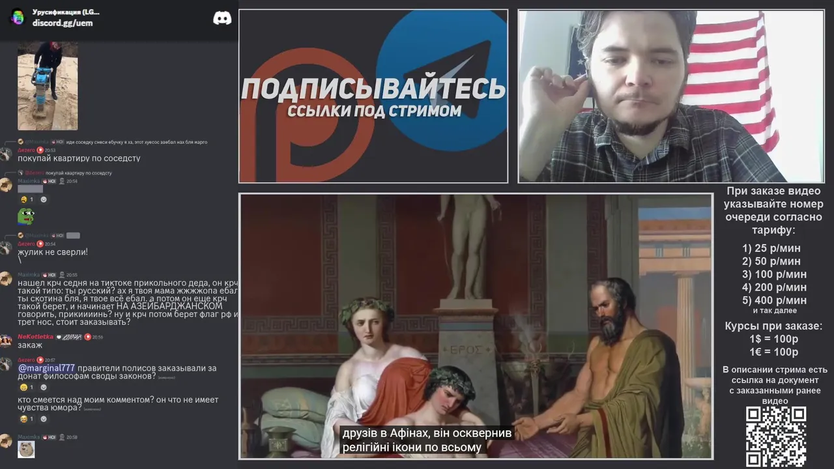
Task: Select message "покупай квартиру по соседсту"
Action: [79, 158]
